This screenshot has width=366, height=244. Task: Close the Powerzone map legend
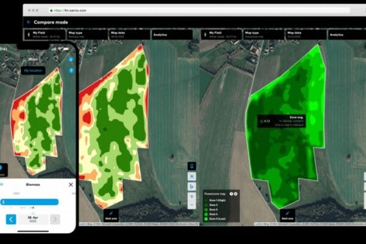[235, 194]
